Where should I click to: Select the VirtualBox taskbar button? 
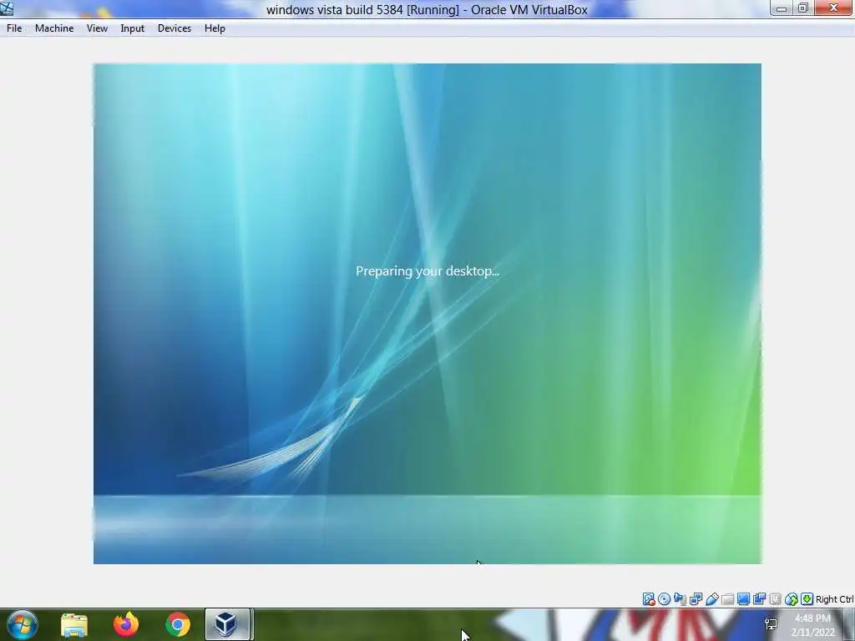pos(227,624)
